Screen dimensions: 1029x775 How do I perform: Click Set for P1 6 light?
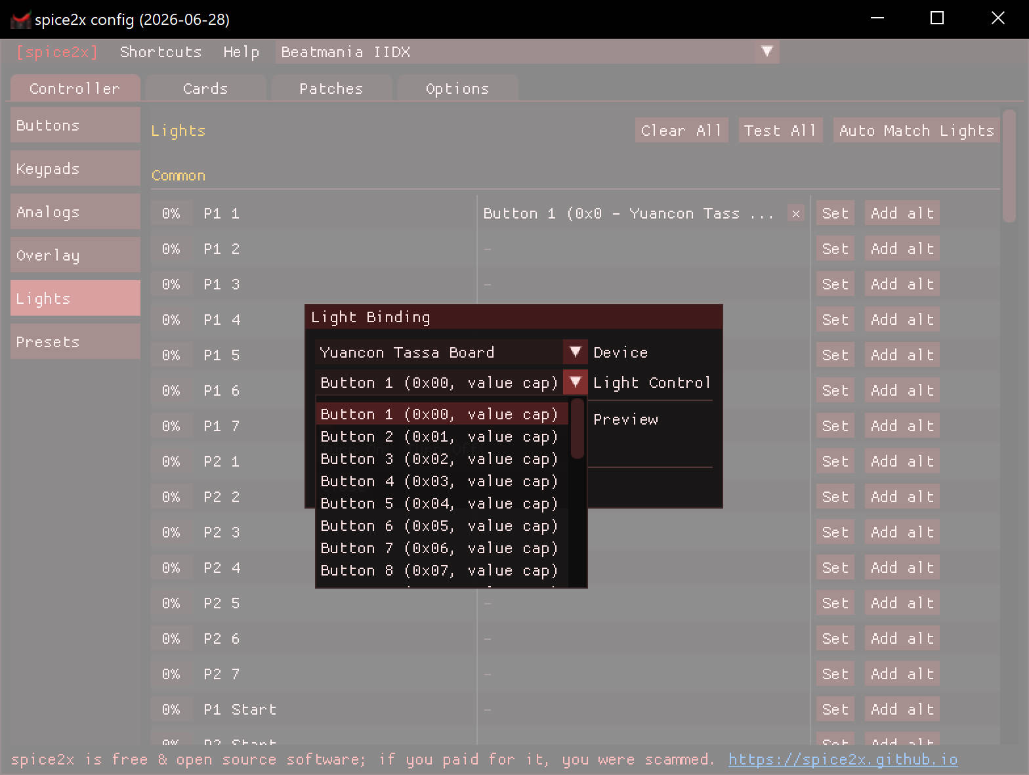pyautogui.click(x=835, y=390)
